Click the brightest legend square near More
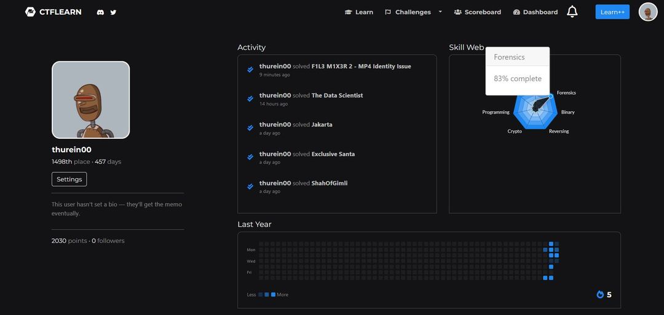This screenshot has height=315, width=664. point(273,294)
